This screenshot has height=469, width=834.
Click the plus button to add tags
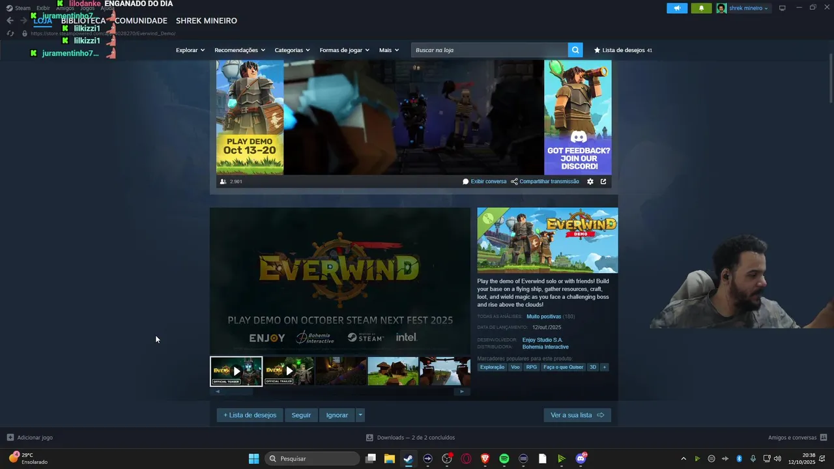(x=605, y=367)
